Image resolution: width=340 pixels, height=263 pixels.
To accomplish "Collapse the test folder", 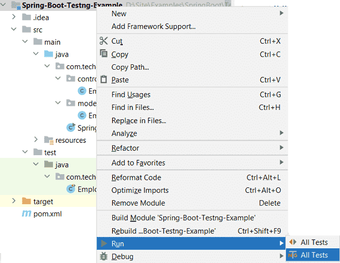I will coord(25,152).
